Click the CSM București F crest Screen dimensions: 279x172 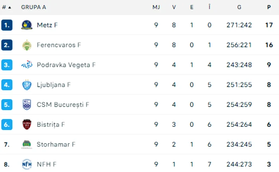(27, 105)
